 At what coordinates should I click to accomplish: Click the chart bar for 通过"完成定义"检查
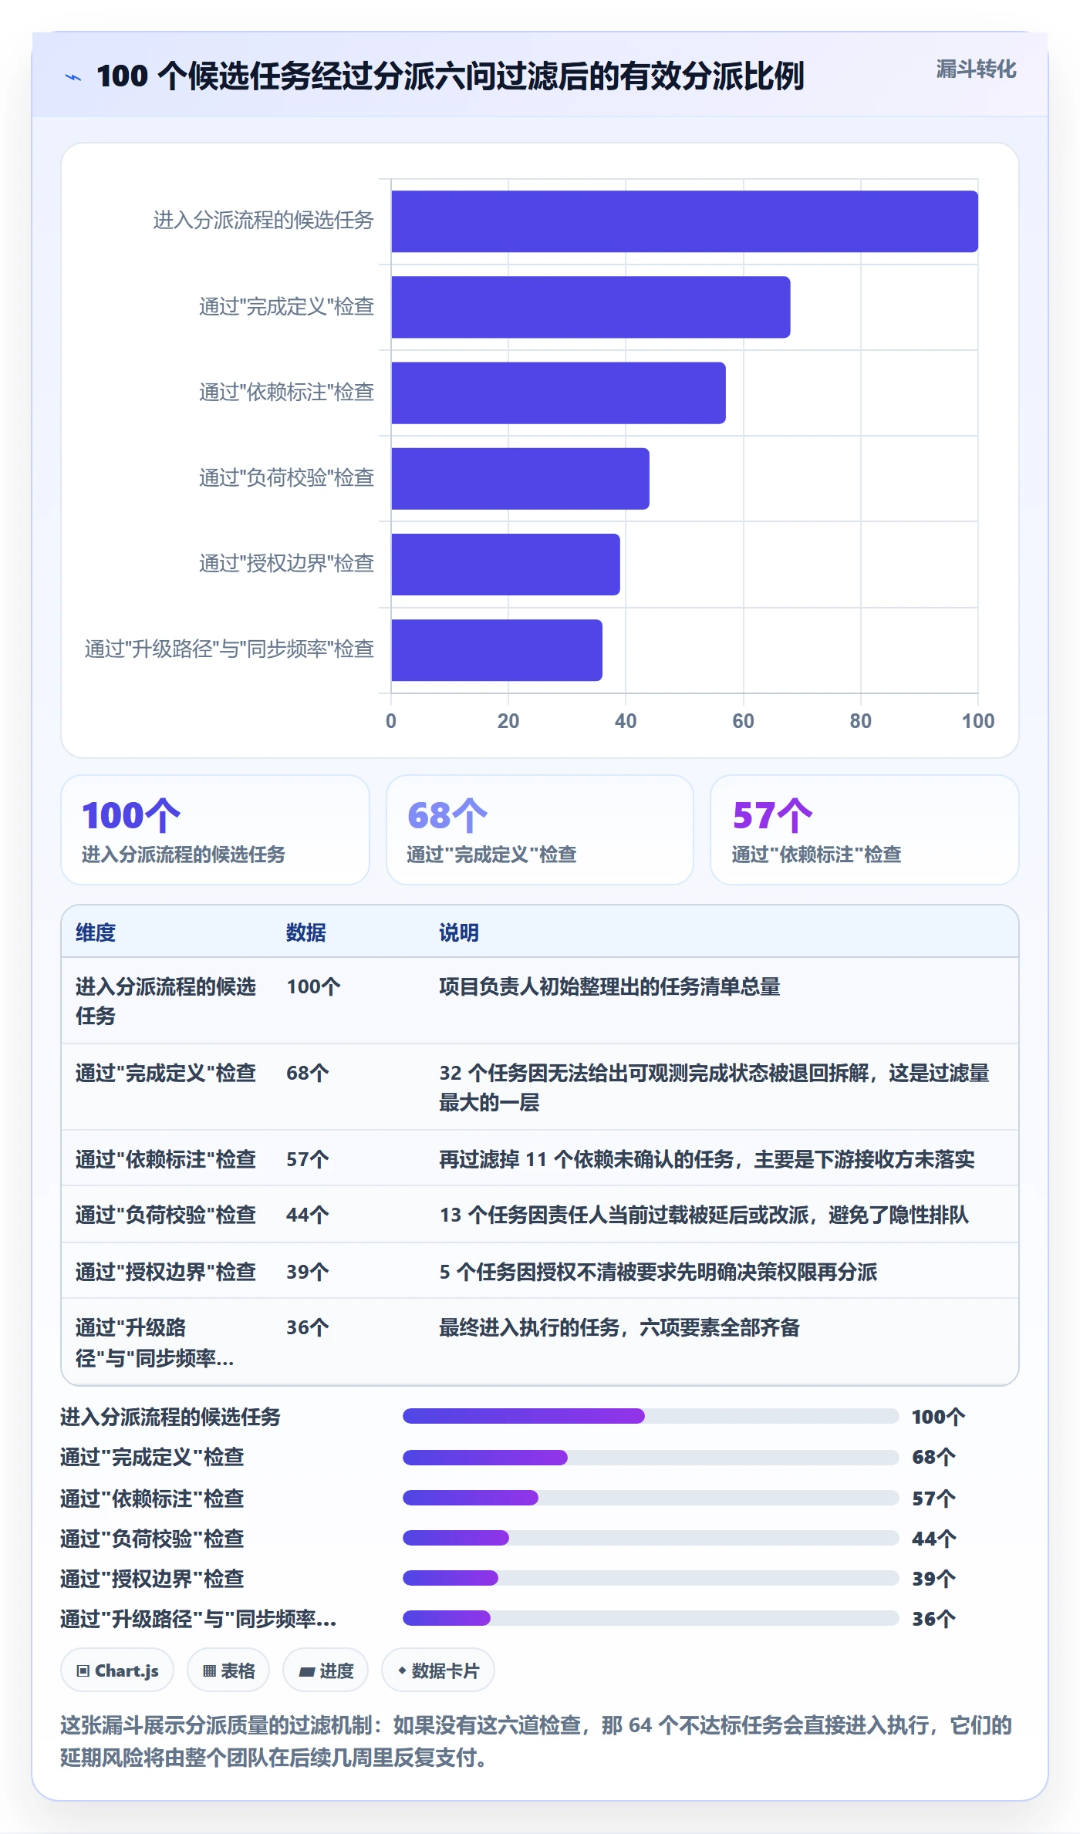pos(591,307)
